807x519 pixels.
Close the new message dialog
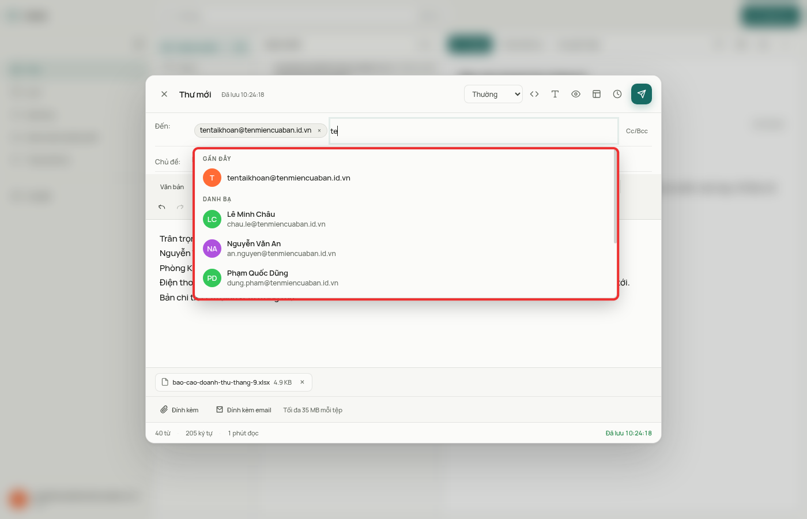coord(164,94)
